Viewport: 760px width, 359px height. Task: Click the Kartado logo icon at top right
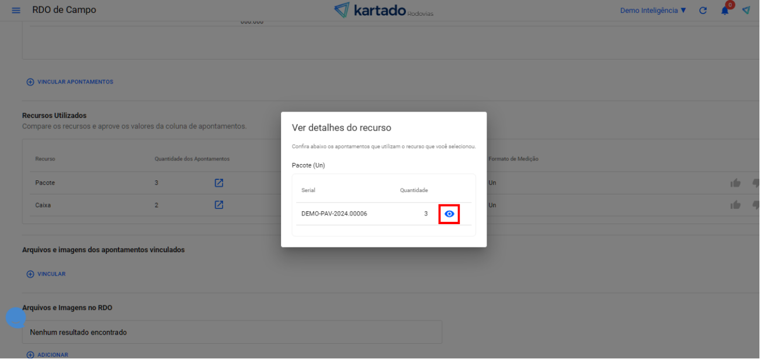(x=746, y=11)
